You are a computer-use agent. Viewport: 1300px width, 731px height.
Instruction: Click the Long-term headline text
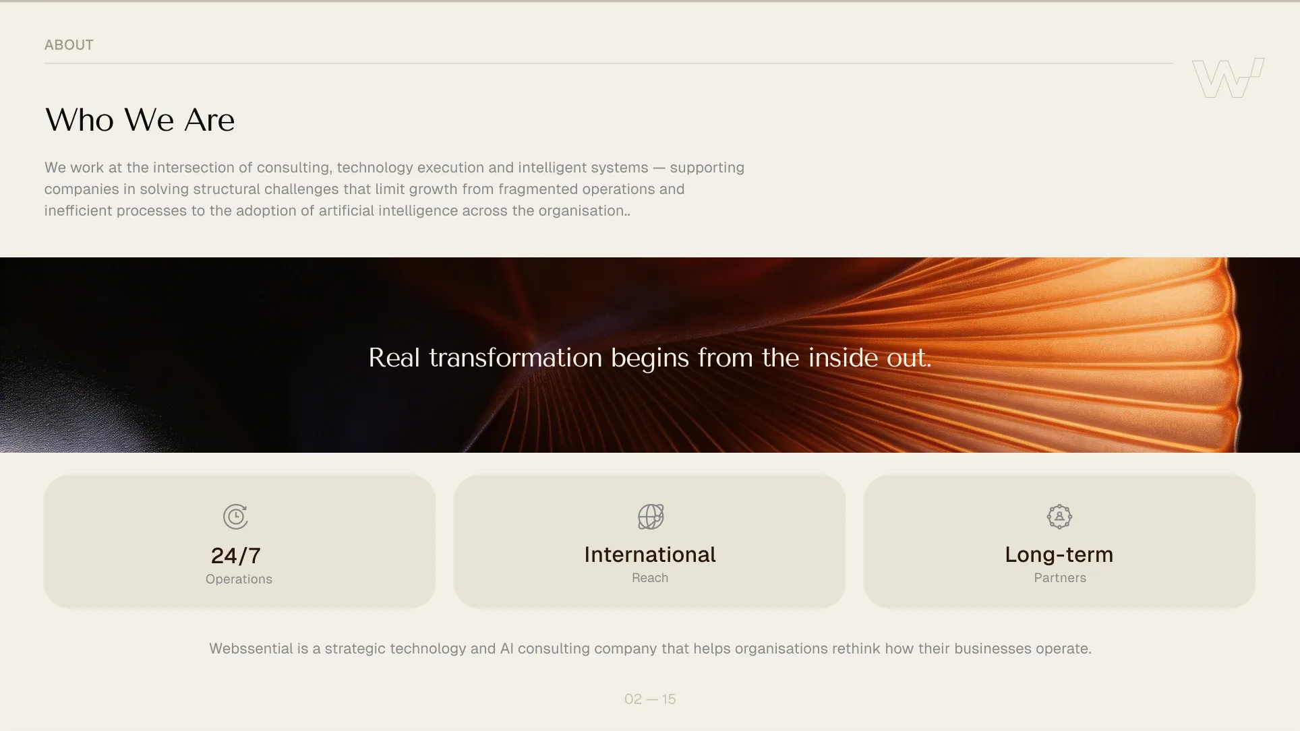(x=1059, y=554)
